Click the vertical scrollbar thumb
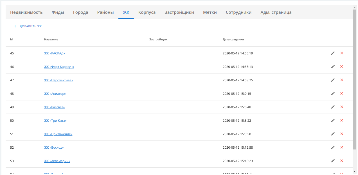 [x=355, y=79]
